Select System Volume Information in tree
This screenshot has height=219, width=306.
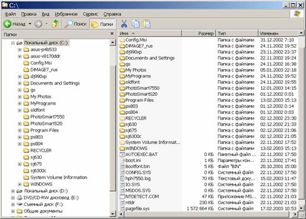click(59, 177)
